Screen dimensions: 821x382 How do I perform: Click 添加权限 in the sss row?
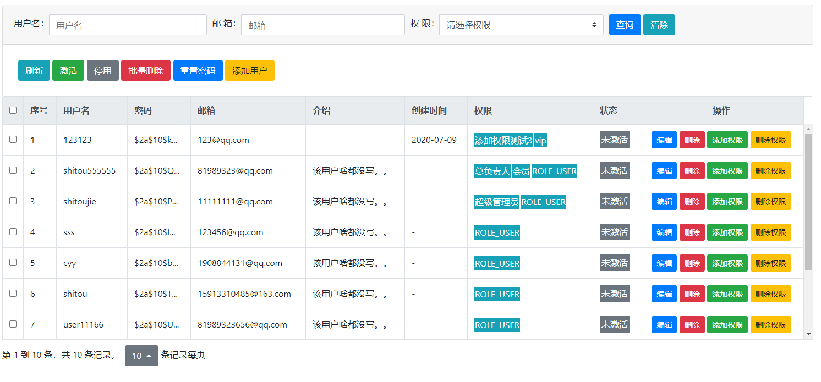tap(727, 232)
